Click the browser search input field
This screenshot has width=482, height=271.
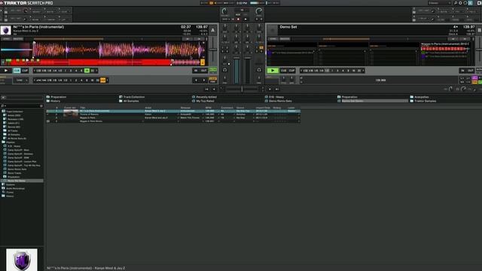(x=22, y=105)
